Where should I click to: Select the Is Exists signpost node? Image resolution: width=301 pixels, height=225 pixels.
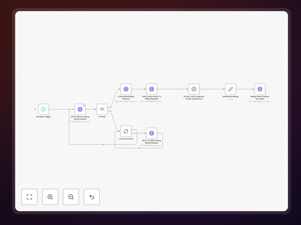pyautogui.click(x=102, y=109)
